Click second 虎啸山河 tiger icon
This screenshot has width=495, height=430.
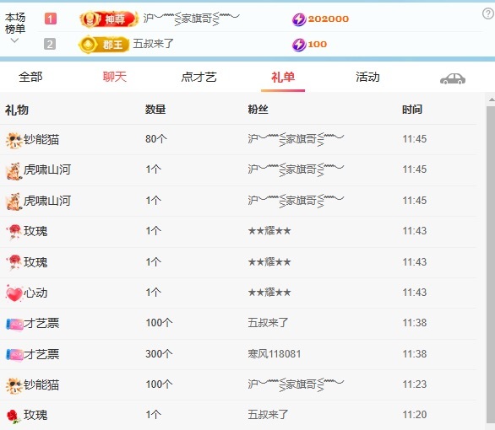pyautogui.click(x=14, y=202)
